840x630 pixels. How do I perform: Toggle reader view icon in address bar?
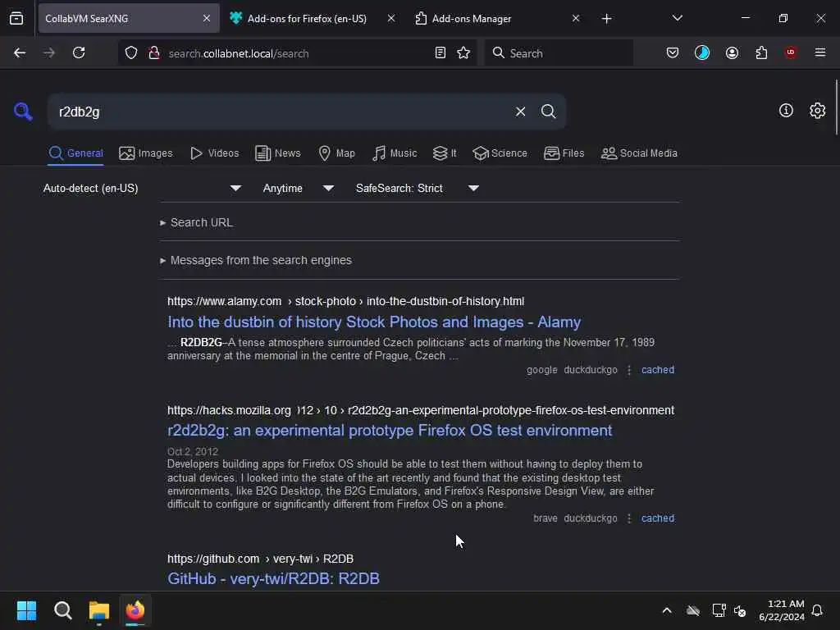pos(441,53)
